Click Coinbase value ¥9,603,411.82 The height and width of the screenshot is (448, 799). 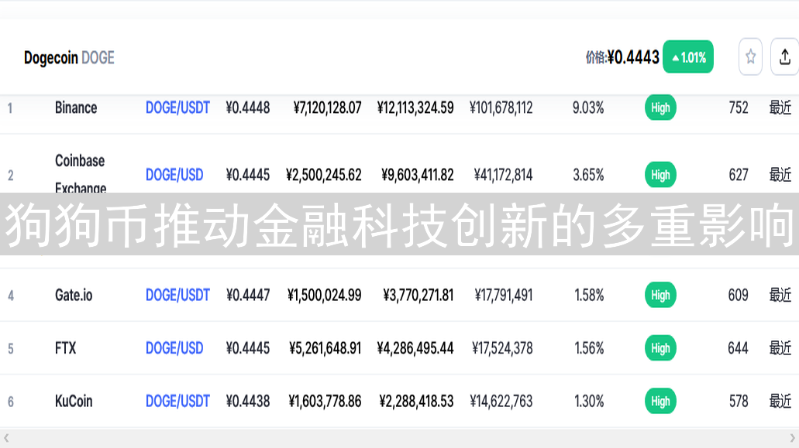click(x=418, y=175)
